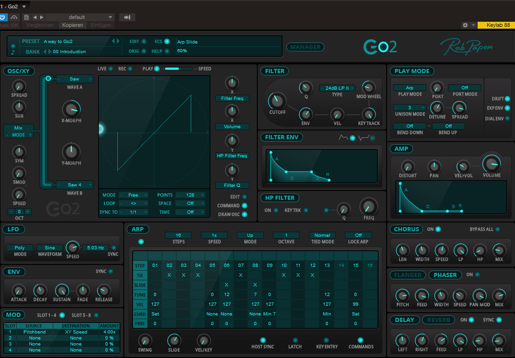Click the amp PAN knob

tap(434, 166)
